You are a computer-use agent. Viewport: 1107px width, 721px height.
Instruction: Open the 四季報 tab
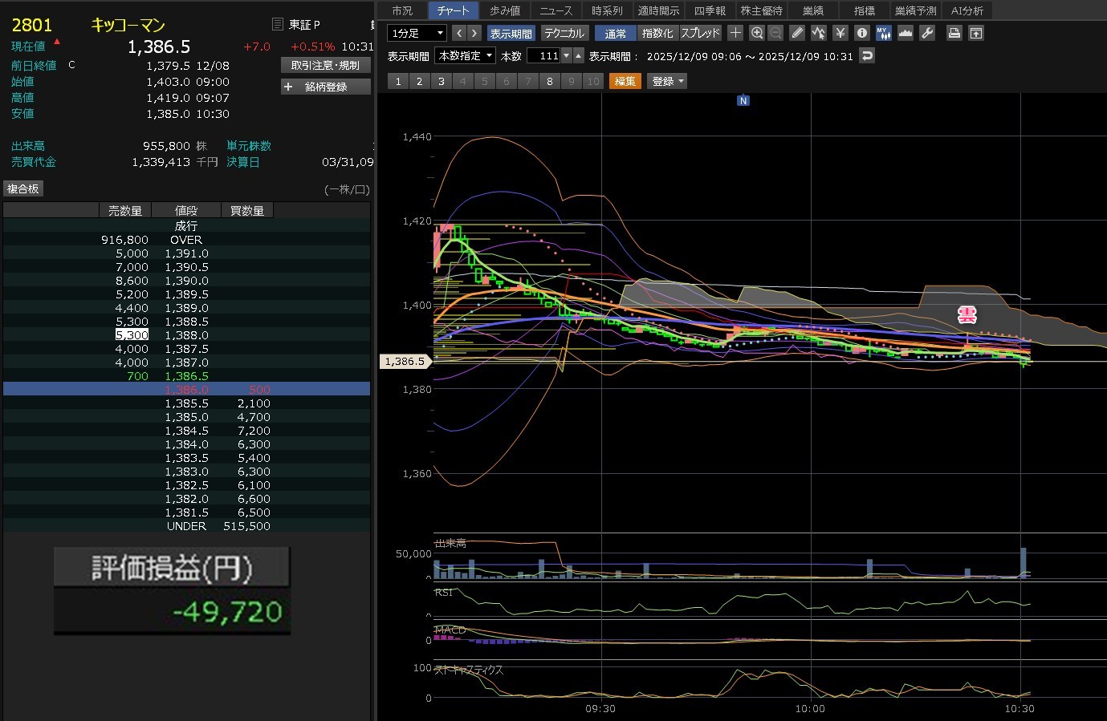click(x=710, y=10)
